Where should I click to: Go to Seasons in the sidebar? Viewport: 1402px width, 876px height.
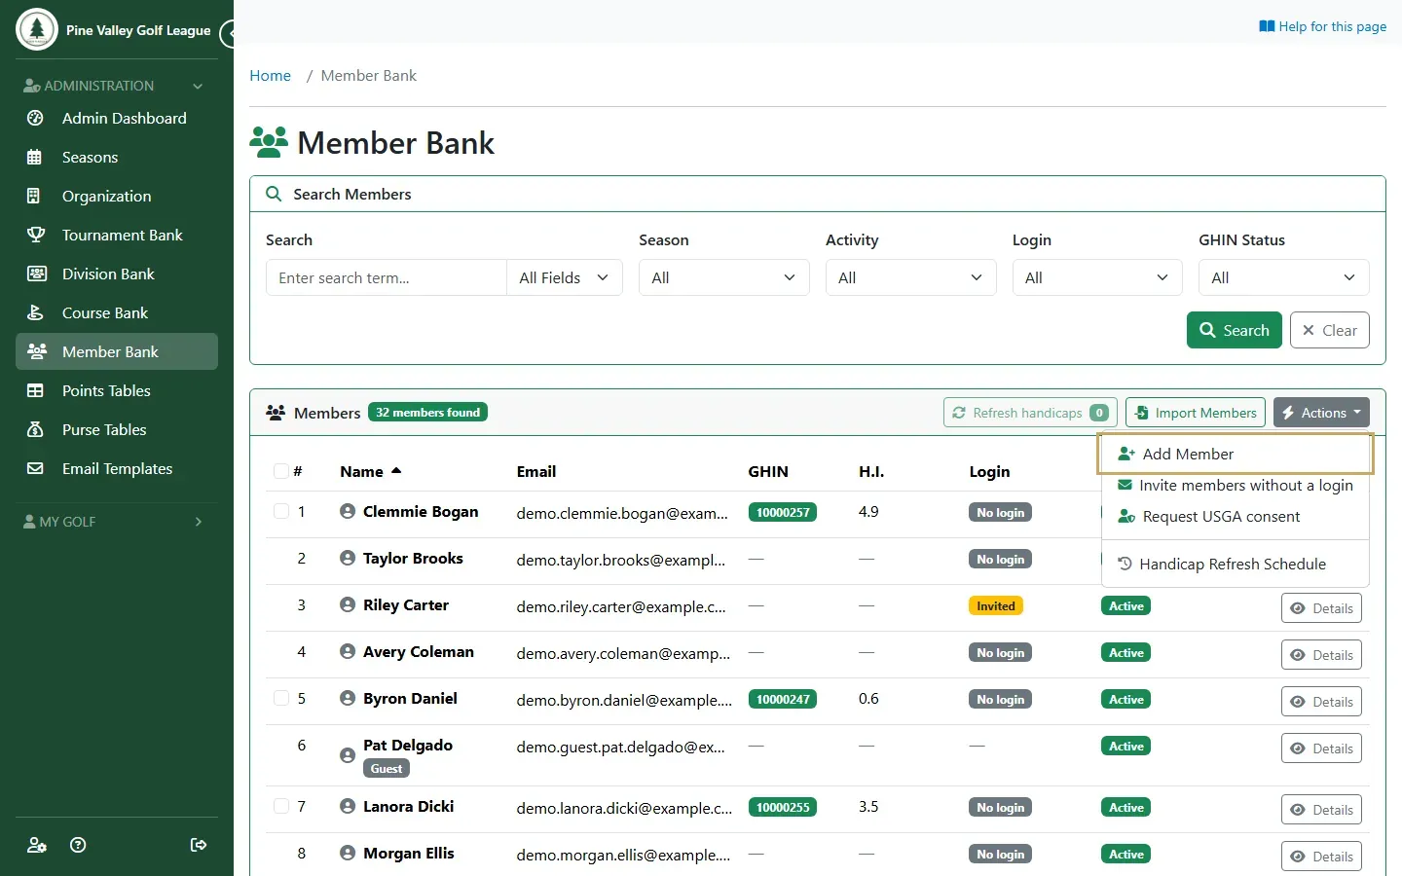pos(117,157)
